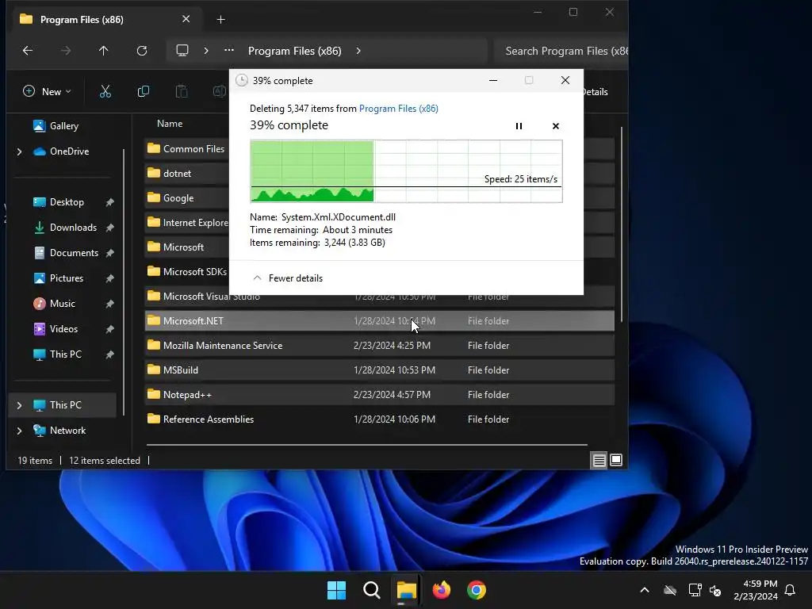Click the Cut scissors icon

(x=105, y=92)
